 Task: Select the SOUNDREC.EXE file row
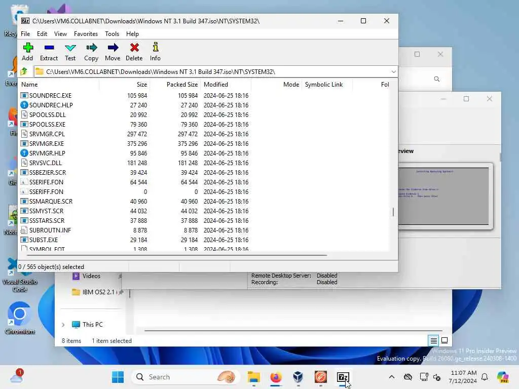(204, 96)
